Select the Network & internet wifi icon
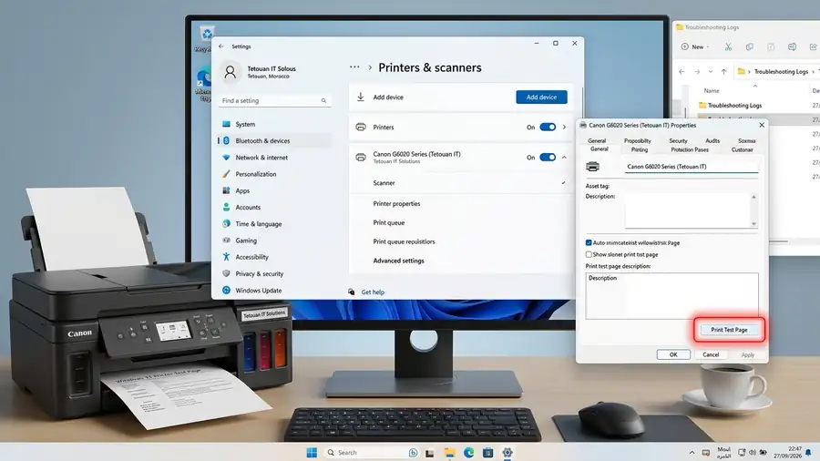The height and width of the screenshot is (461, 820). 226,158
